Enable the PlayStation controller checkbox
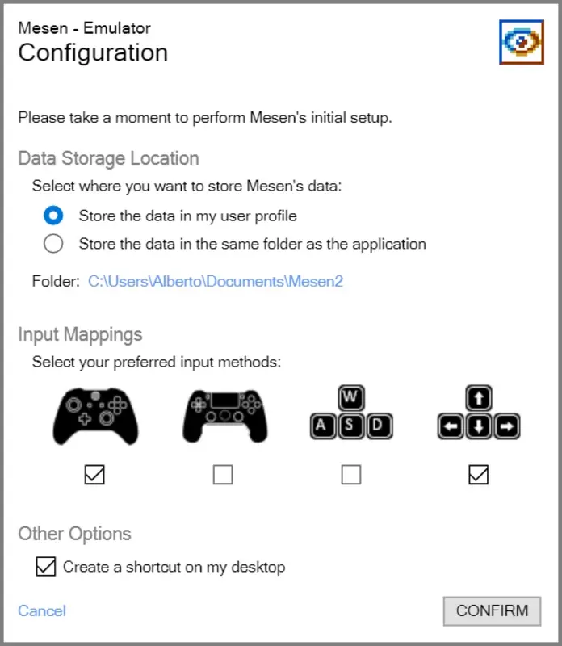Image resolution: width=562 pixels, height=646 pixels. point(223,475)
